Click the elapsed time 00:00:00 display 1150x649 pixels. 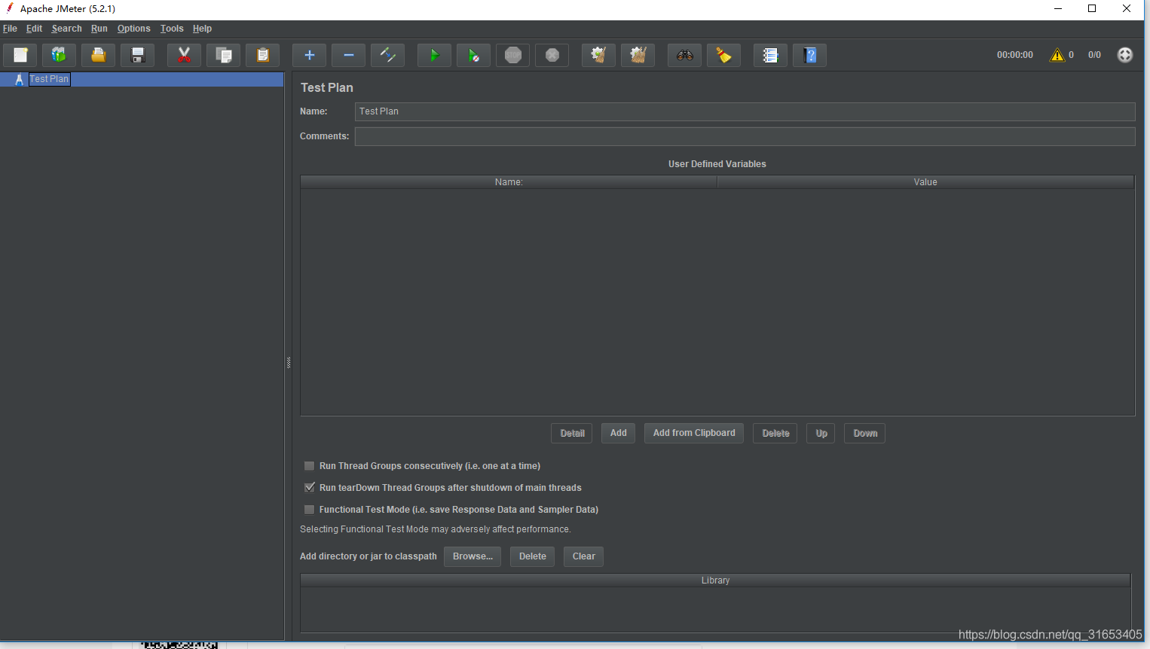point(1015,55)
